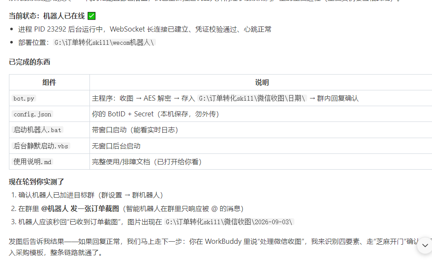Click the 现在轮到你实测了 heading
Image resolution: width=432 pixels, height=260 pixels.
[36, 182]
